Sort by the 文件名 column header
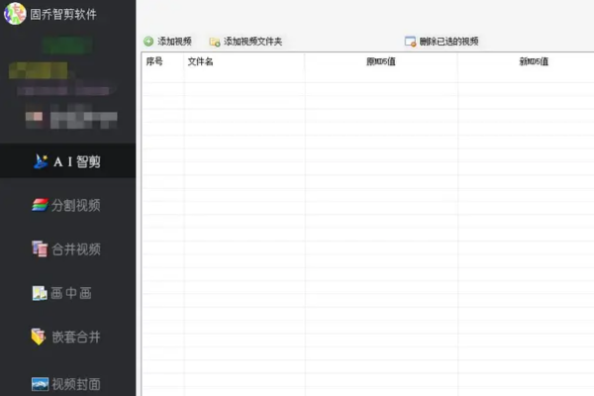This screenshot has height=396, width=594. (x=201, y=61)
